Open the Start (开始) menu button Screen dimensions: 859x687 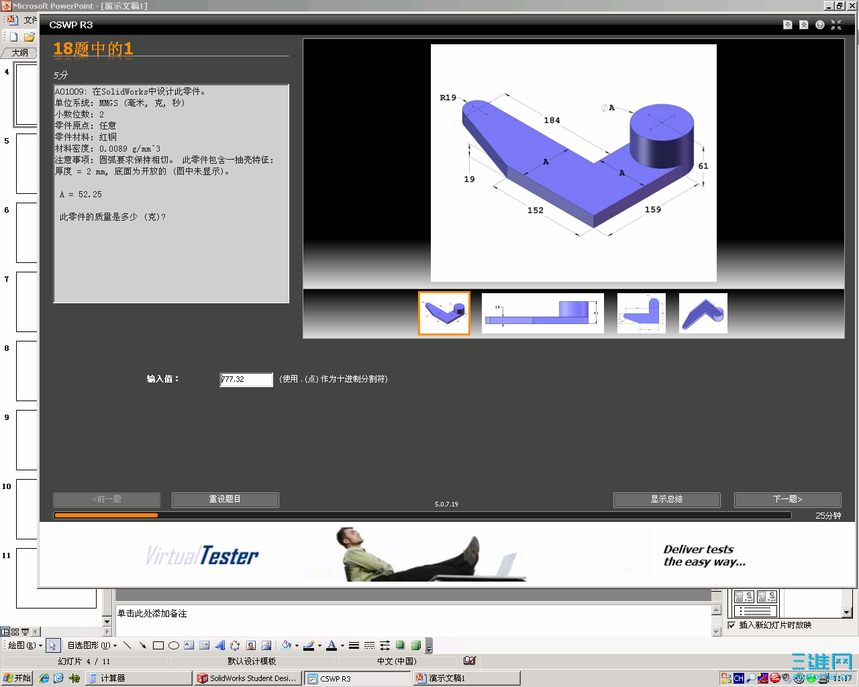point(17,678)
